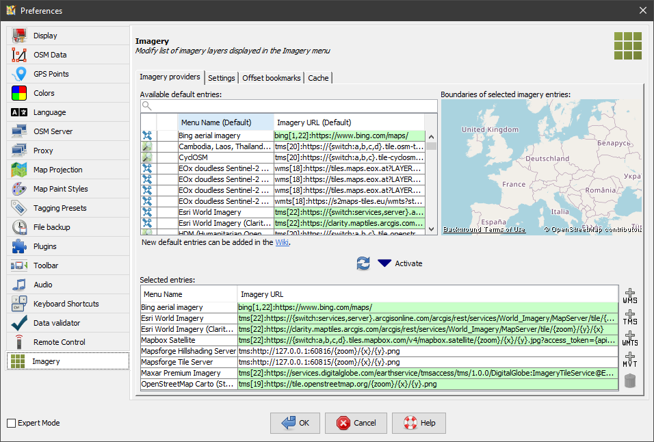Add a new WMS imagery entry
This screenshot has height=442, width=654.
(630, 293)
